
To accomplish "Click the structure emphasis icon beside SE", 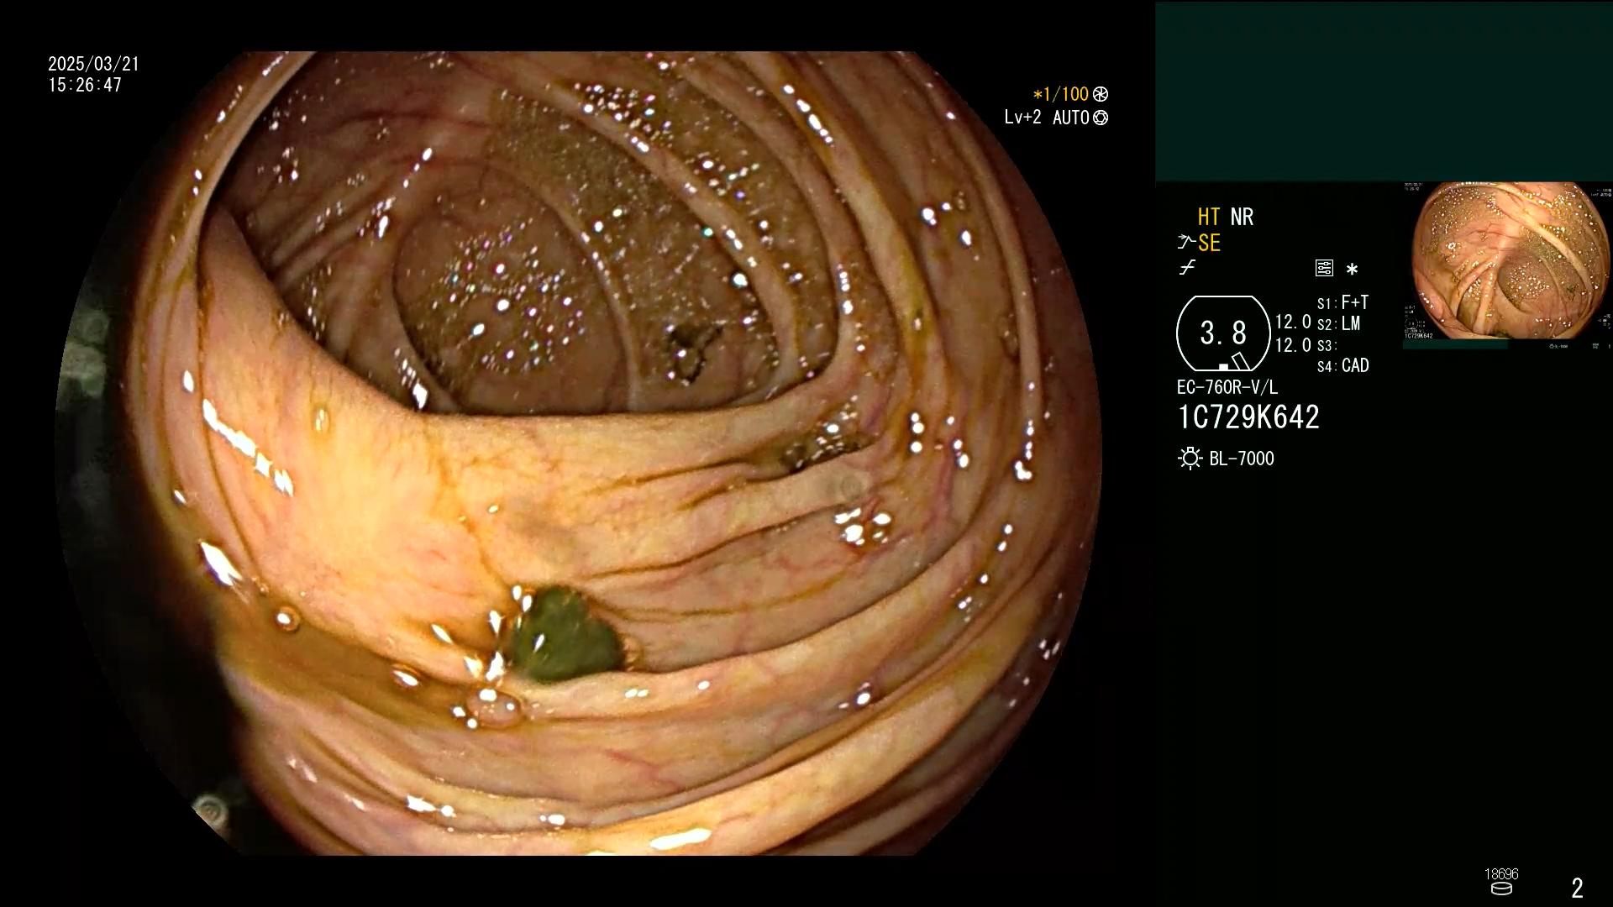I will pos(1185,243).
